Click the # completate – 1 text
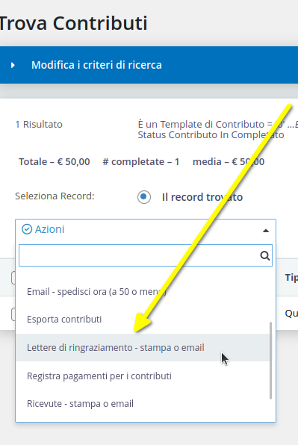 (140, 162)
